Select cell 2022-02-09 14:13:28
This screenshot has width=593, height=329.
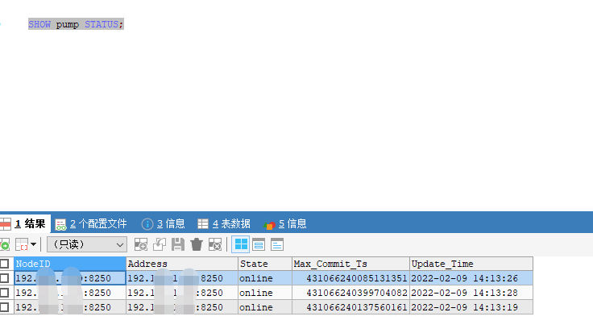(x=471, y=293)
